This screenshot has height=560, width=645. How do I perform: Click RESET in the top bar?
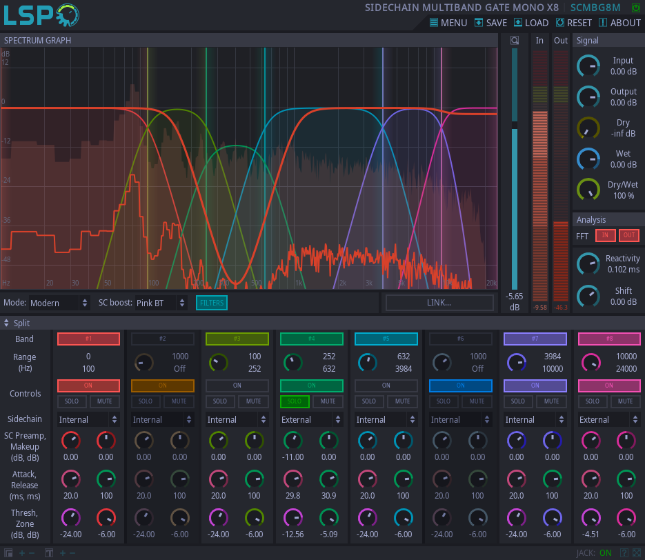pos(573,23)
